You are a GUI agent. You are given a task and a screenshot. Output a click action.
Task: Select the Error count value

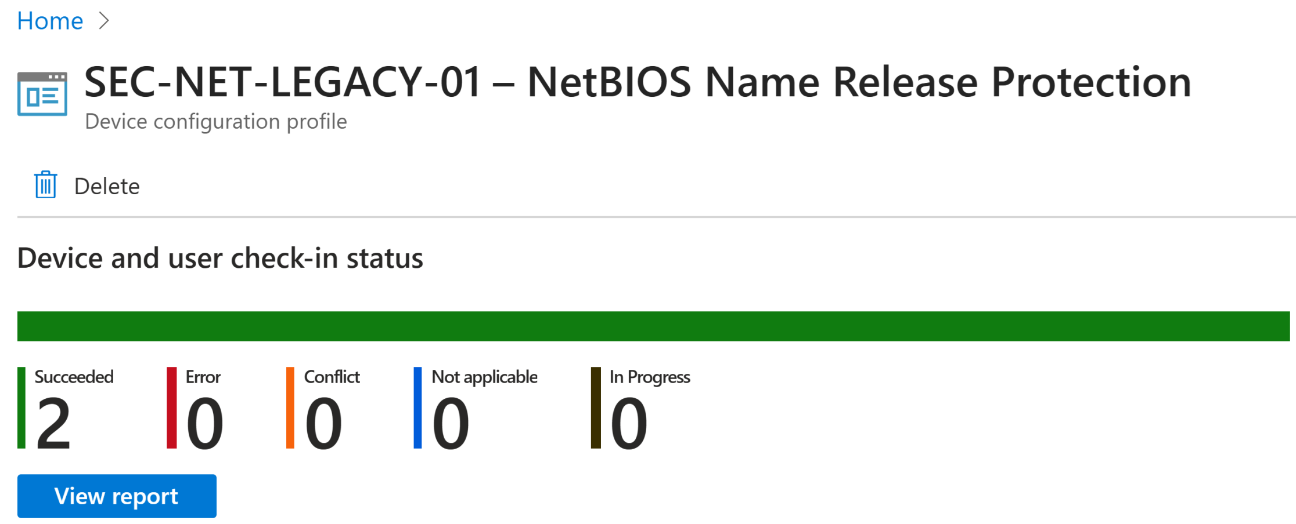click(x=204, y=424)
